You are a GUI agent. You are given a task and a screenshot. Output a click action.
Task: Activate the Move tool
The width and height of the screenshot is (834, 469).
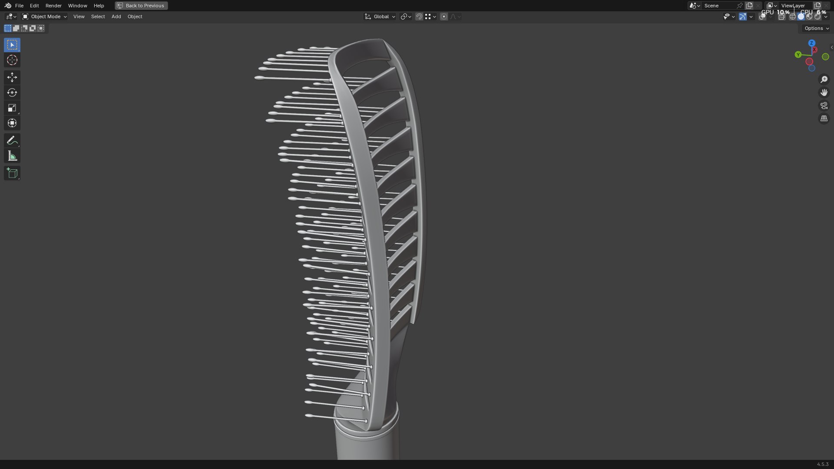[x=12, y=77]
